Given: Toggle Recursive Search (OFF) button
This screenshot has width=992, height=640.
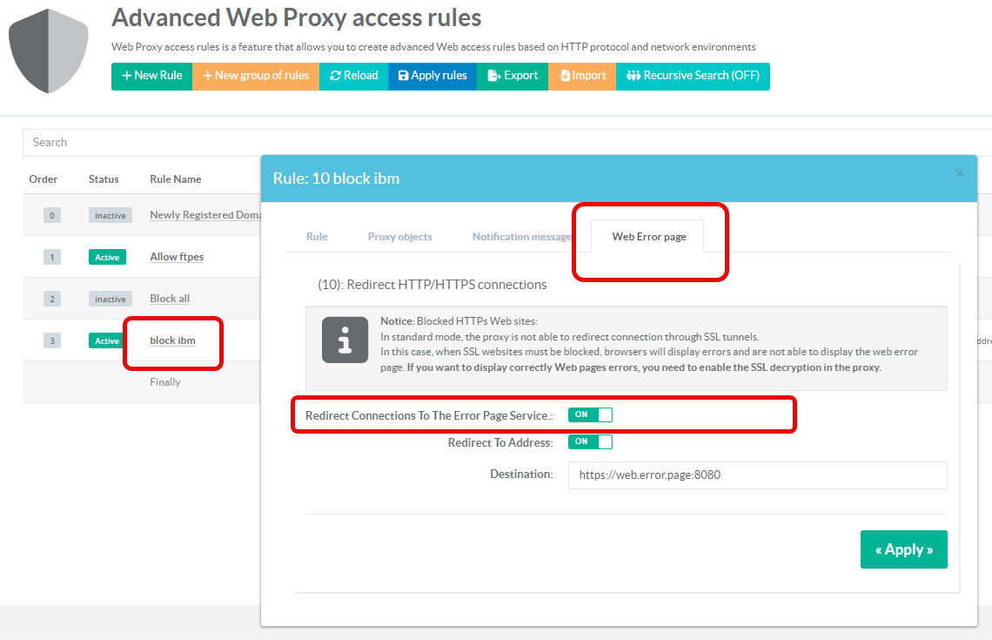Looking at the screenshot, I should click(x=693, y=76).
